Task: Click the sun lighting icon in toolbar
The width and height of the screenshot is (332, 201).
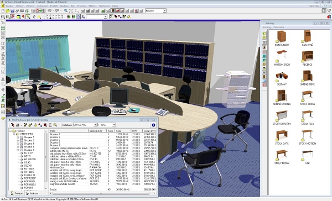Action: [x=39, y=17]
